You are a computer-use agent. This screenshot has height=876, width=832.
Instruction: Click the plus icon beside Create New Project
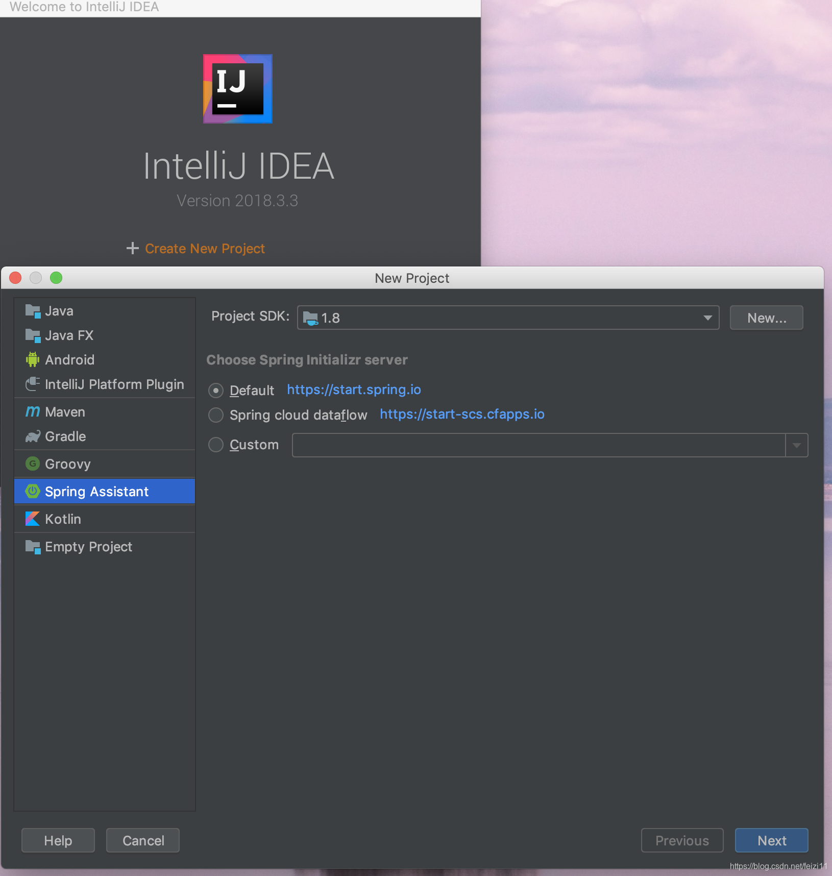pos(133,248)
